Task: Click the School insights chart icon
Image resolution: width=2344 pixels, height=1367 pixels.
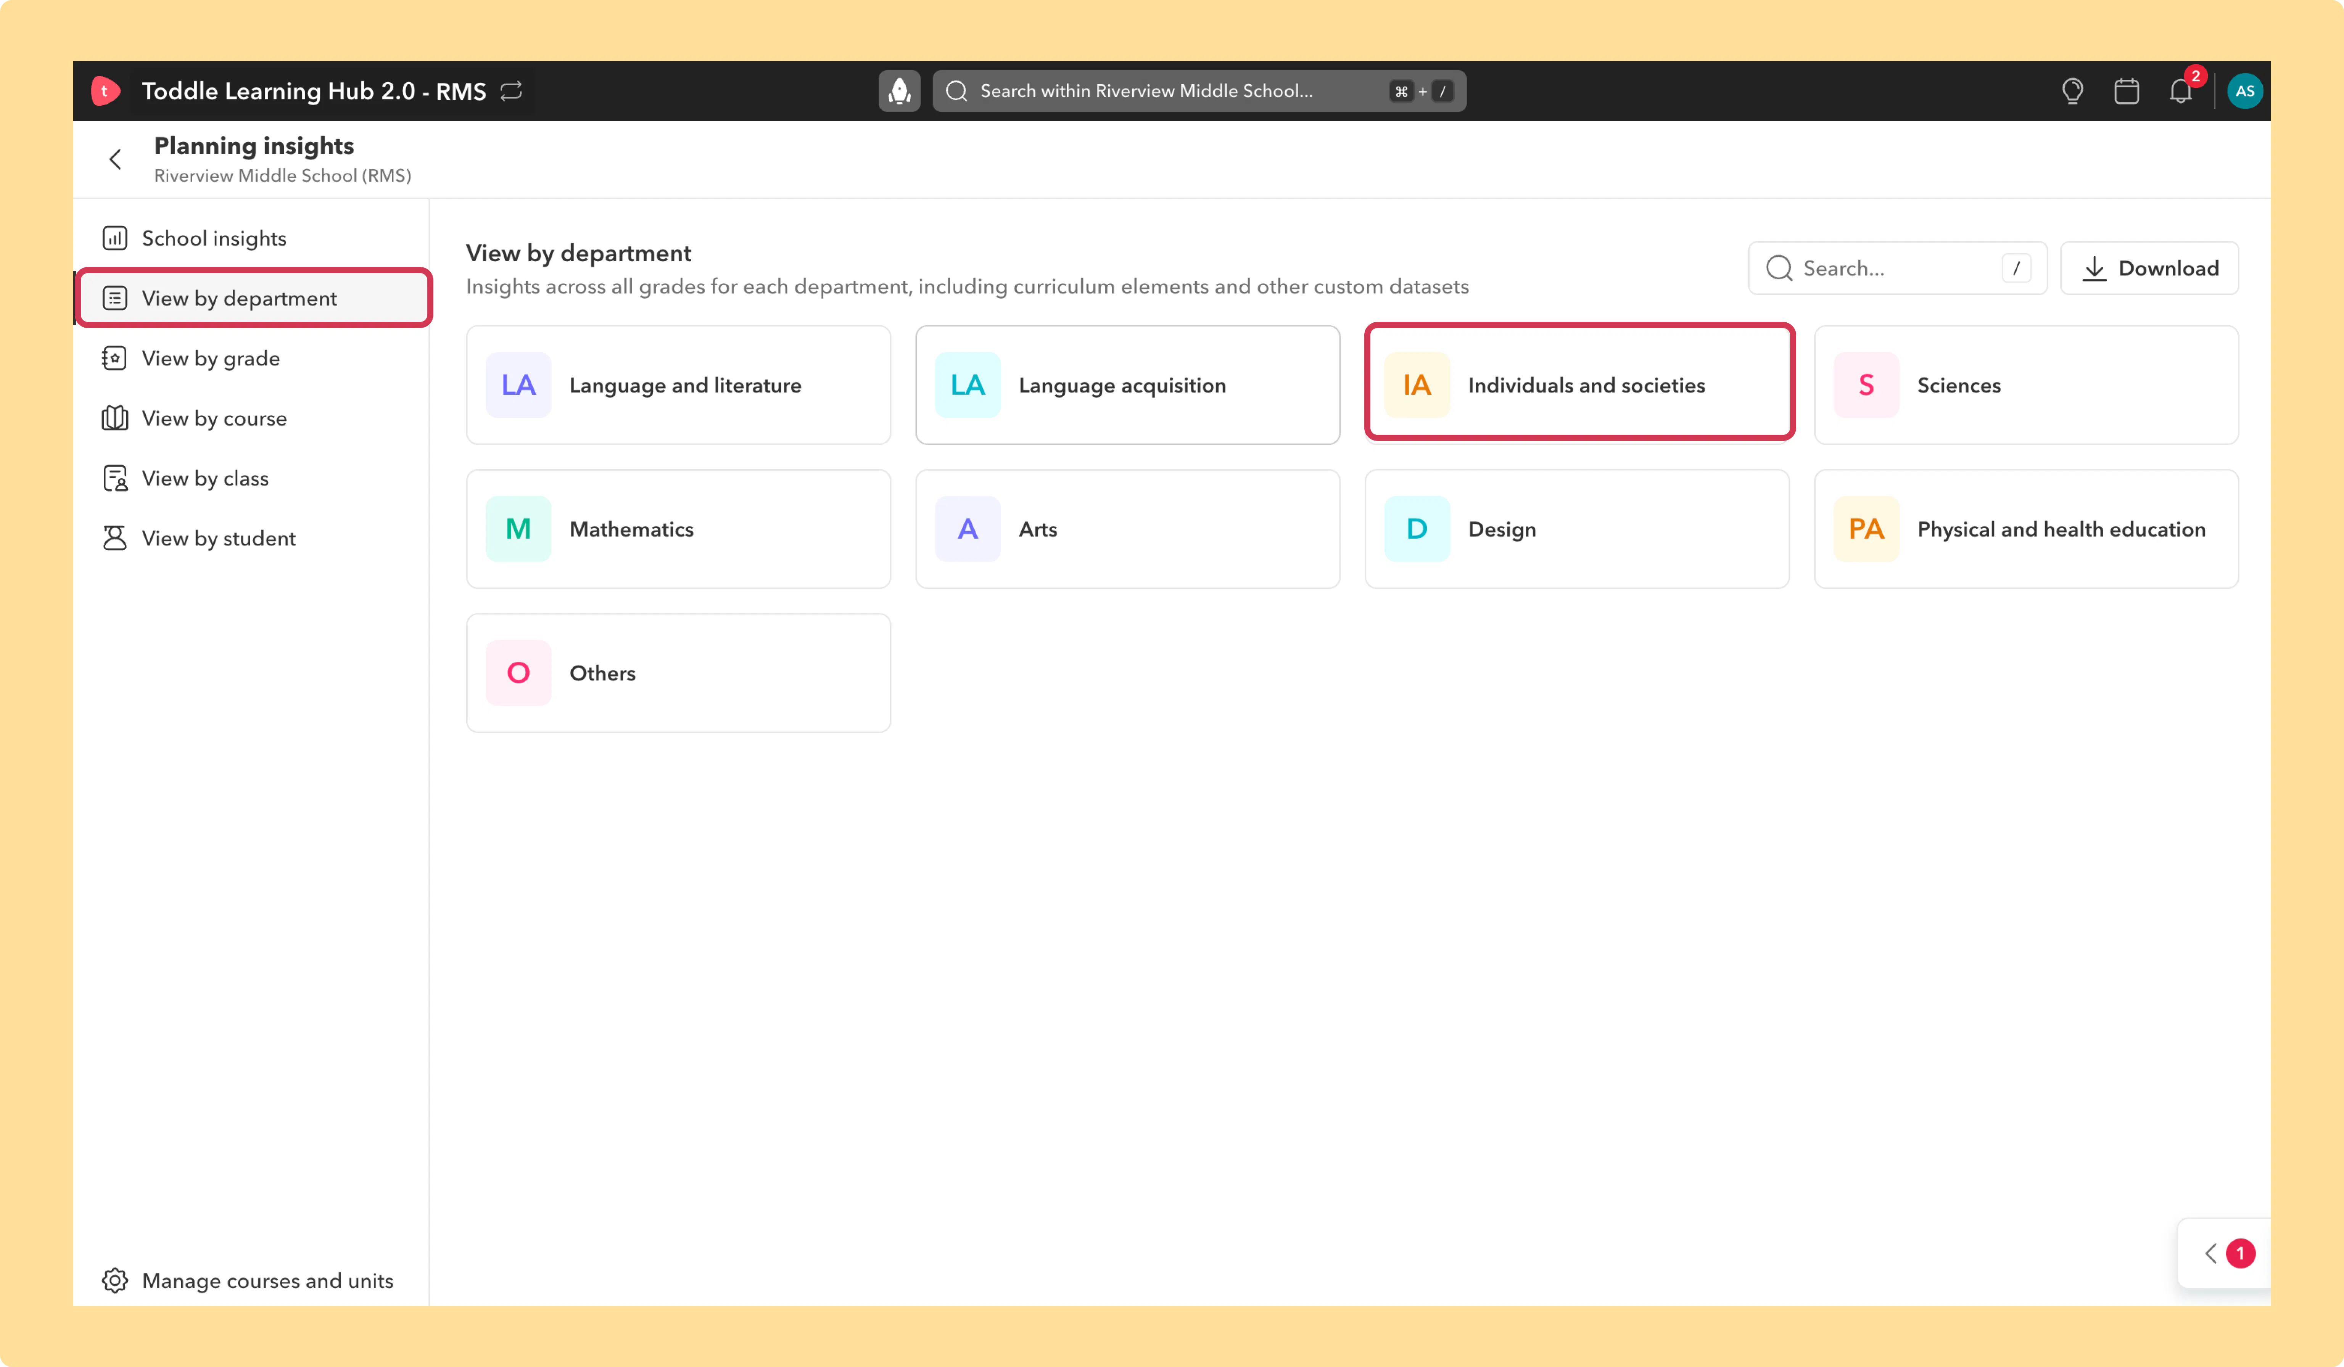Action: pyautogui.click(x=114, y=238)
